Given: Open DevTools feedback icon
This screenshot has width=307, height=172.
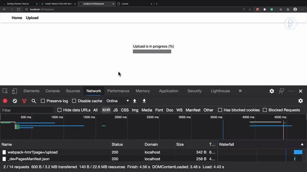Looking at the screenshot, I should pos(282,91).
